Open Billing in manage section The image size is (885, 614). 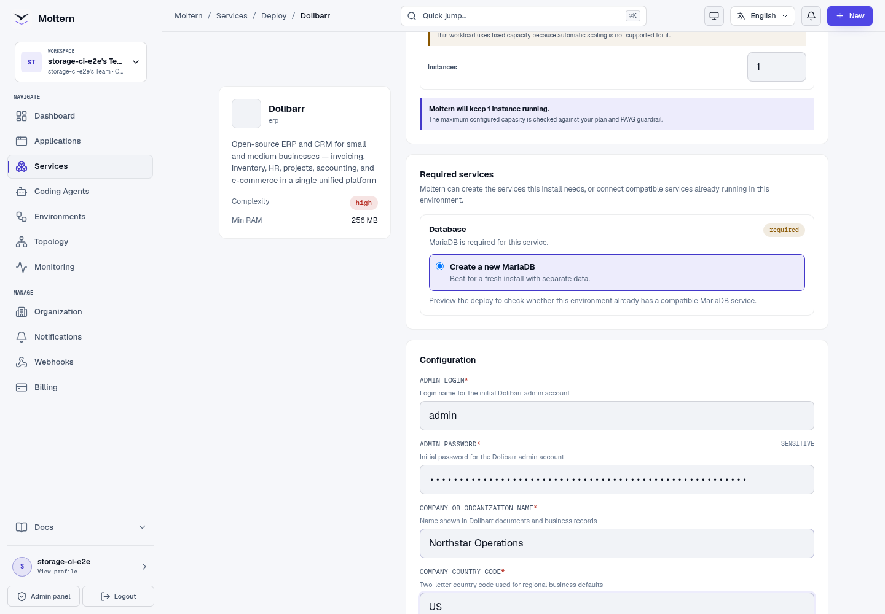80,387
